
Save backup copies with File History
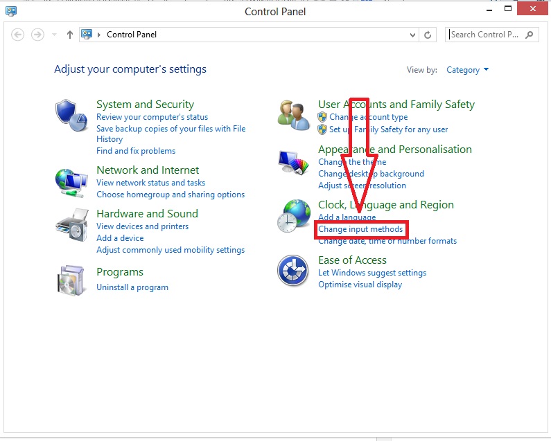170,134
